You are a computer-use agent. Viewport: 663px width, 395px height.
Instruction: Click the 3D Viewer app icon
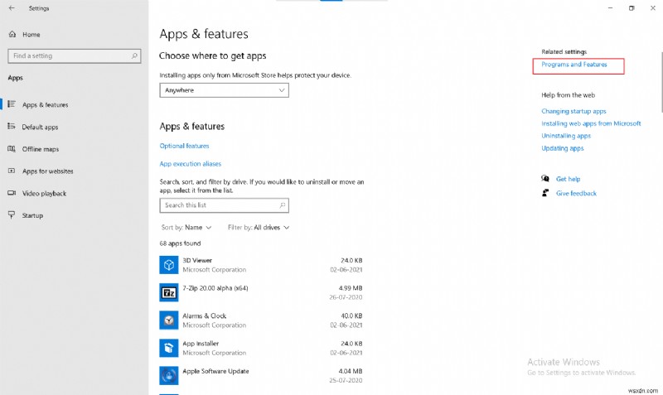click(x=169, y=265)
